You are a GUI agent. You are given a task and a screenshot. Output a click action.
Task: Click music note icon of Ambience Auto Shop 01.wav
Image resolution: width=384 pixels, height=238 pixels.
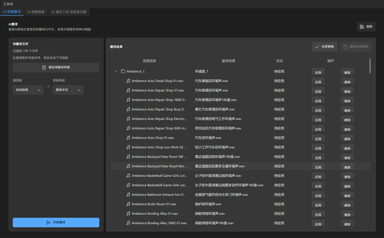(128, 138)
